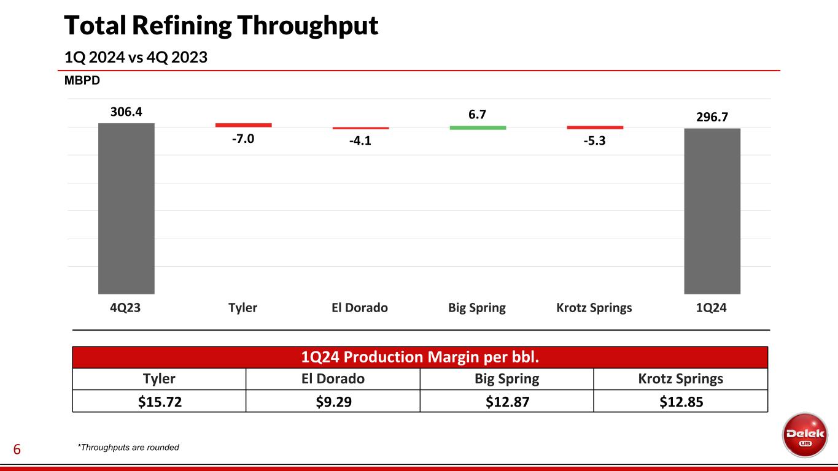Image resolution: width=838 pixels, height=471 pixels.
Task: Click the Throughputs are rounded footnote
Action: [128, 448]
